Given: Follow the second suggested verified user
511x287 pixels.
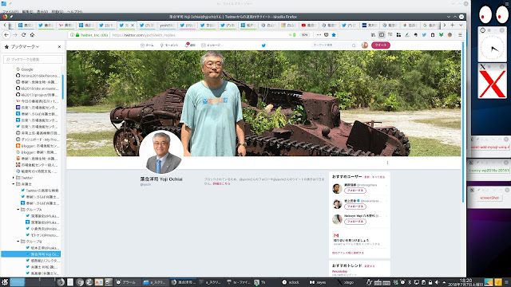Looking at the screenshot, I should 355,206.
